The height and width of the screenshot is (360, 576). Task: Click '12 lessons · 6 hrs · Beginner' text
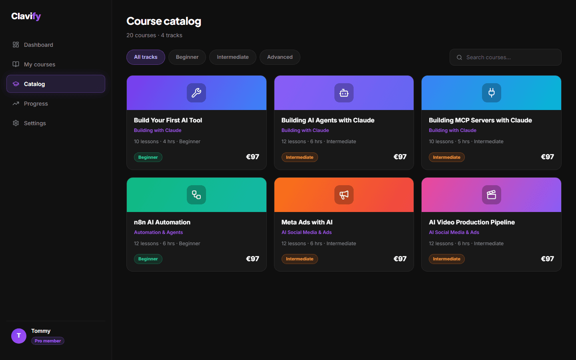click(x=167, y=244)
